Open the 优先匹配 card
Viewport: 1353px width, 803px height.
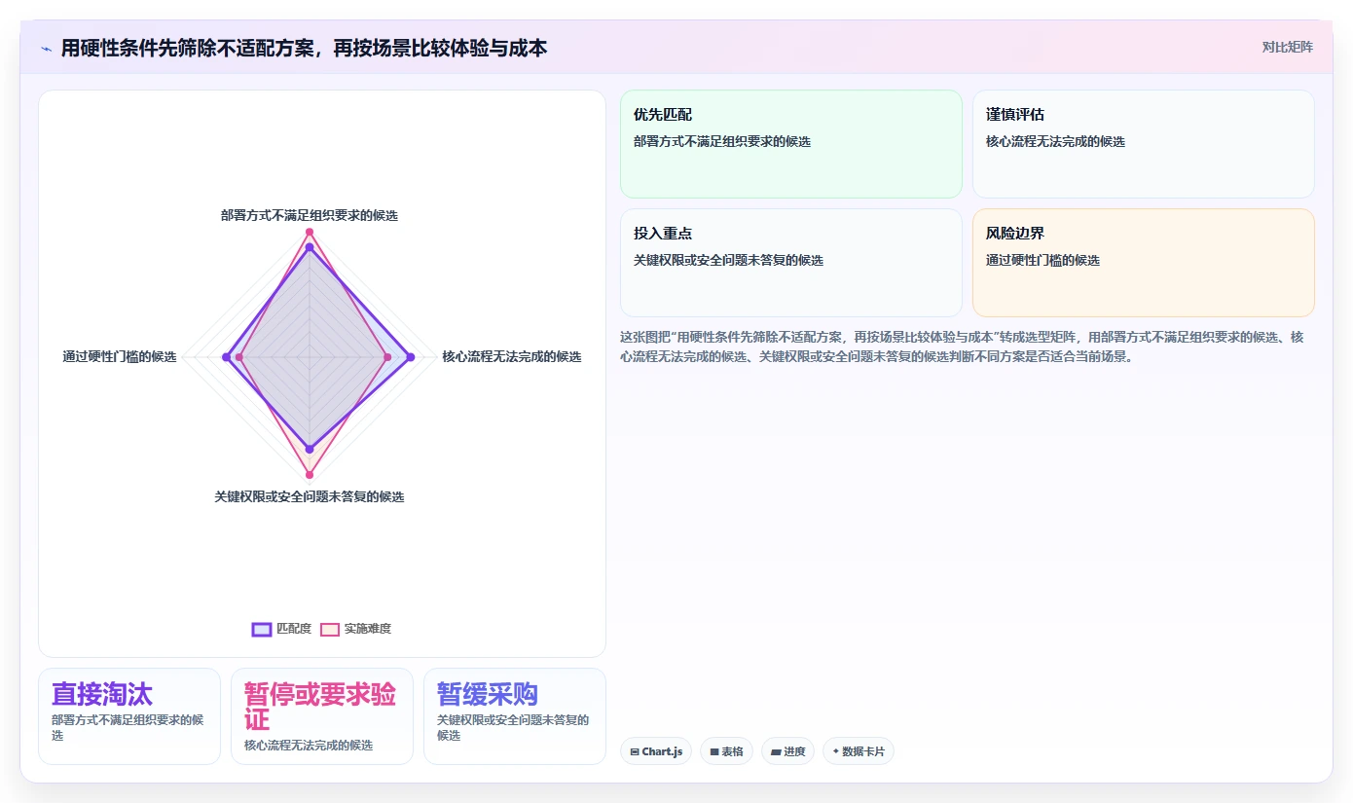[x=790, y=144]
